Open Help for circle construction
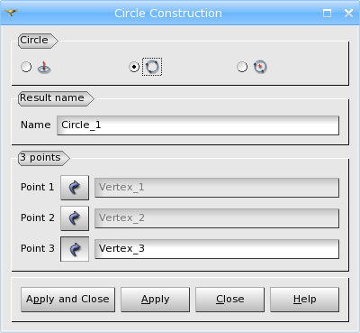Screen dimensions: 360x333 click(x=304, y=300)
